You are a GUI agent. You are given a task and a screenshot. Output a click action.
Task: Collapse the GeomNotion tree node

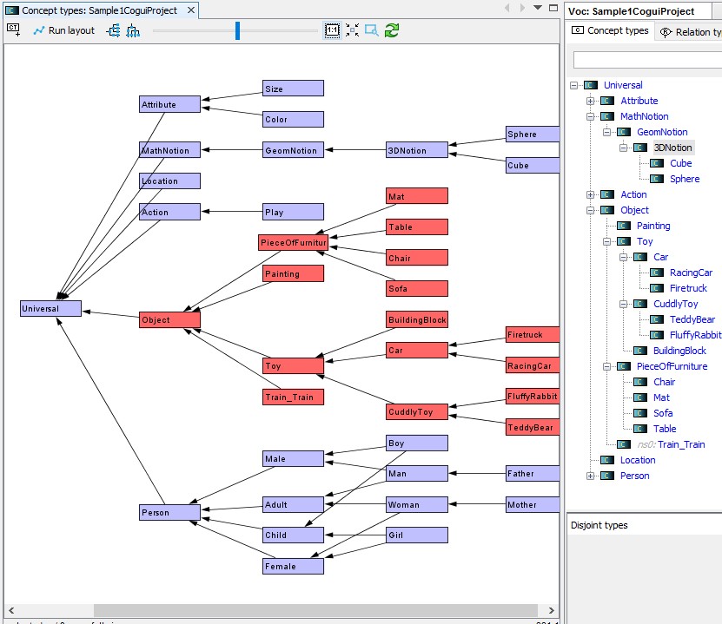tap(606, 132)
